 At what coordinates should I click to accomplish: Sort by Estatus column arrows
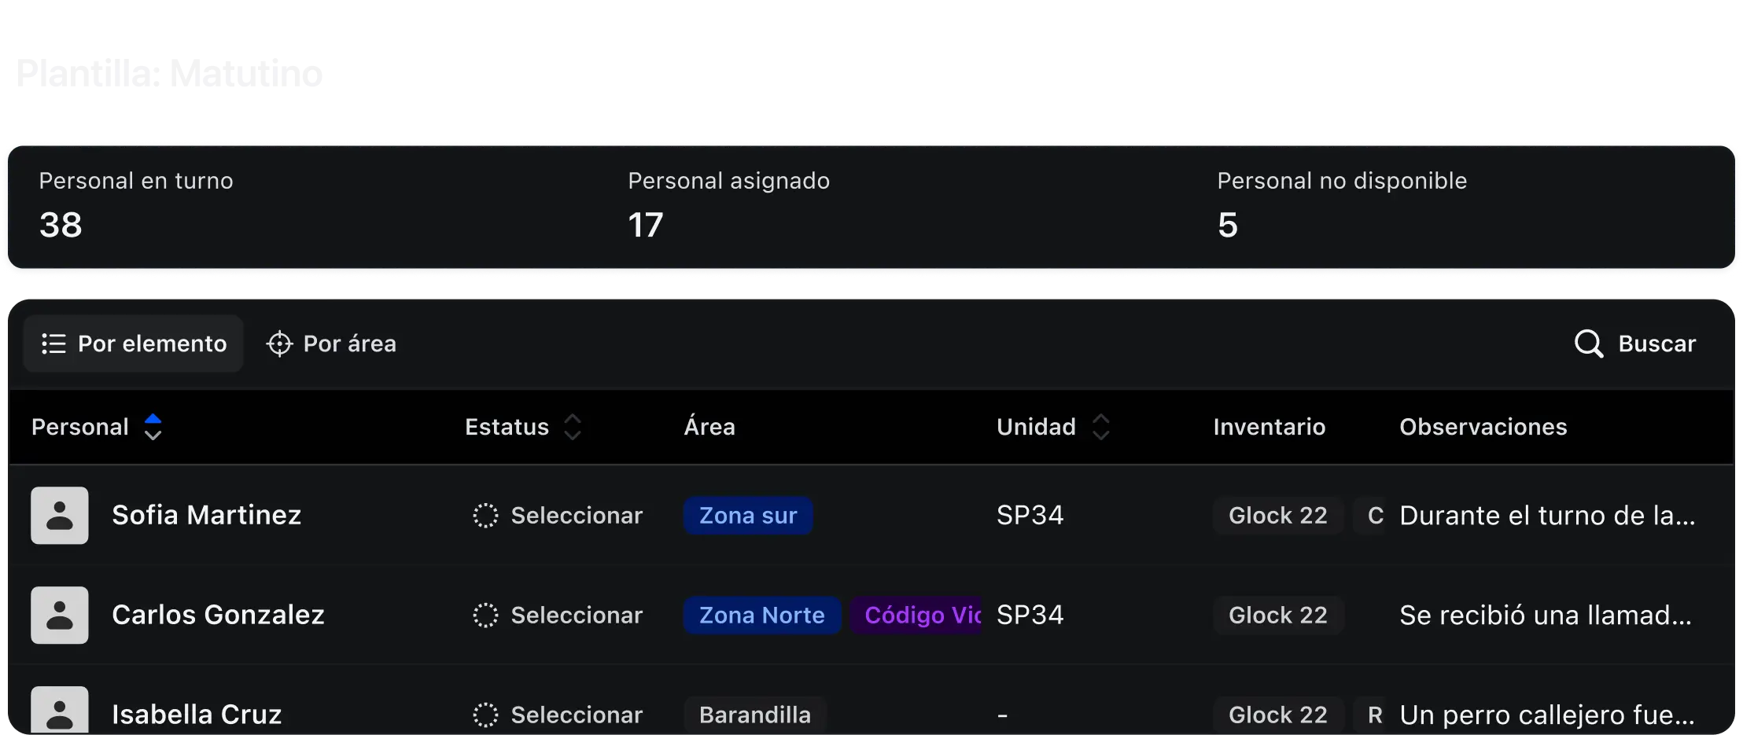click(x=573, y=427)
